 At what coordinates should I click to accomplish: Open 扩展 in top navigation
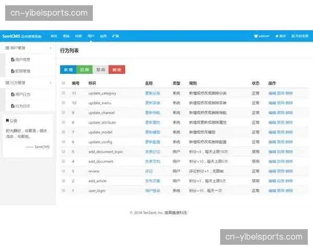tap(116, 36)
